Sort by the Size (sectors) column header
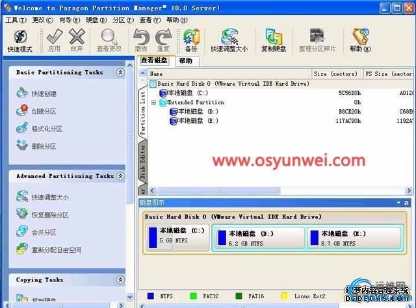The width and height of the screenshot is (416, 308). [x=337, y=74]
